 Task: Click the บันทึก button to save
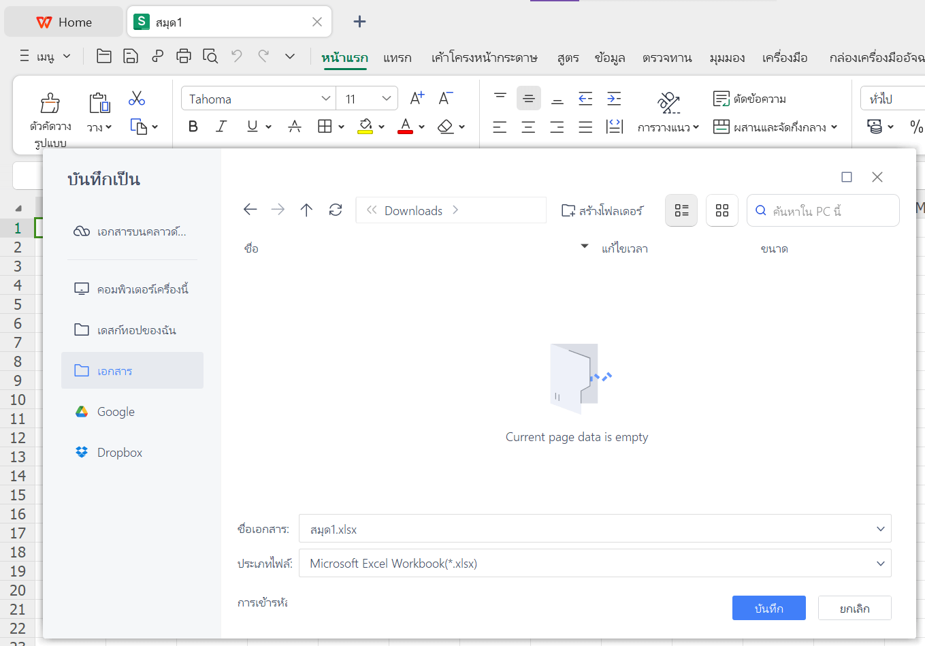coord(768,608)
